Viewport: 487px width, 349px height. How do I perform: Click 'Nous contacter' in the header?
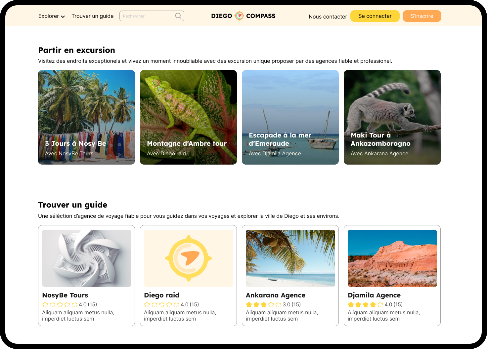coord(328,17)
